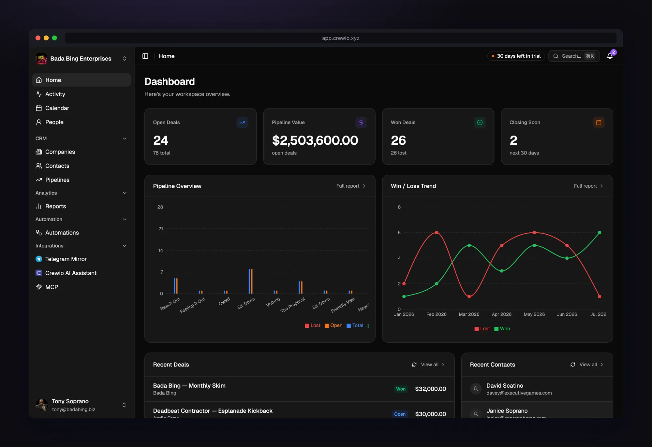Click the Open status badge
Screen dimensions: 652x447
(x=400, y=414)
